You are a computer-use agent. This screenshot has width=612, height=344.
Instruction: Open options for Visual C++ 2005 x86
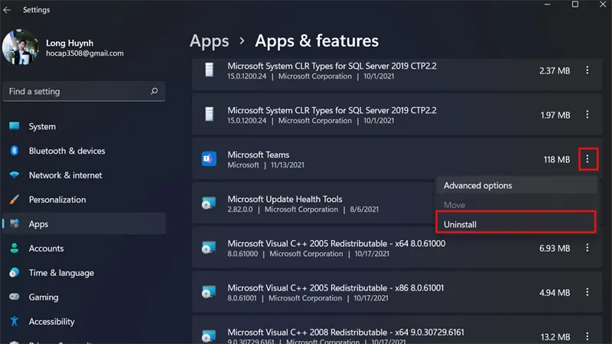[587, 292]
